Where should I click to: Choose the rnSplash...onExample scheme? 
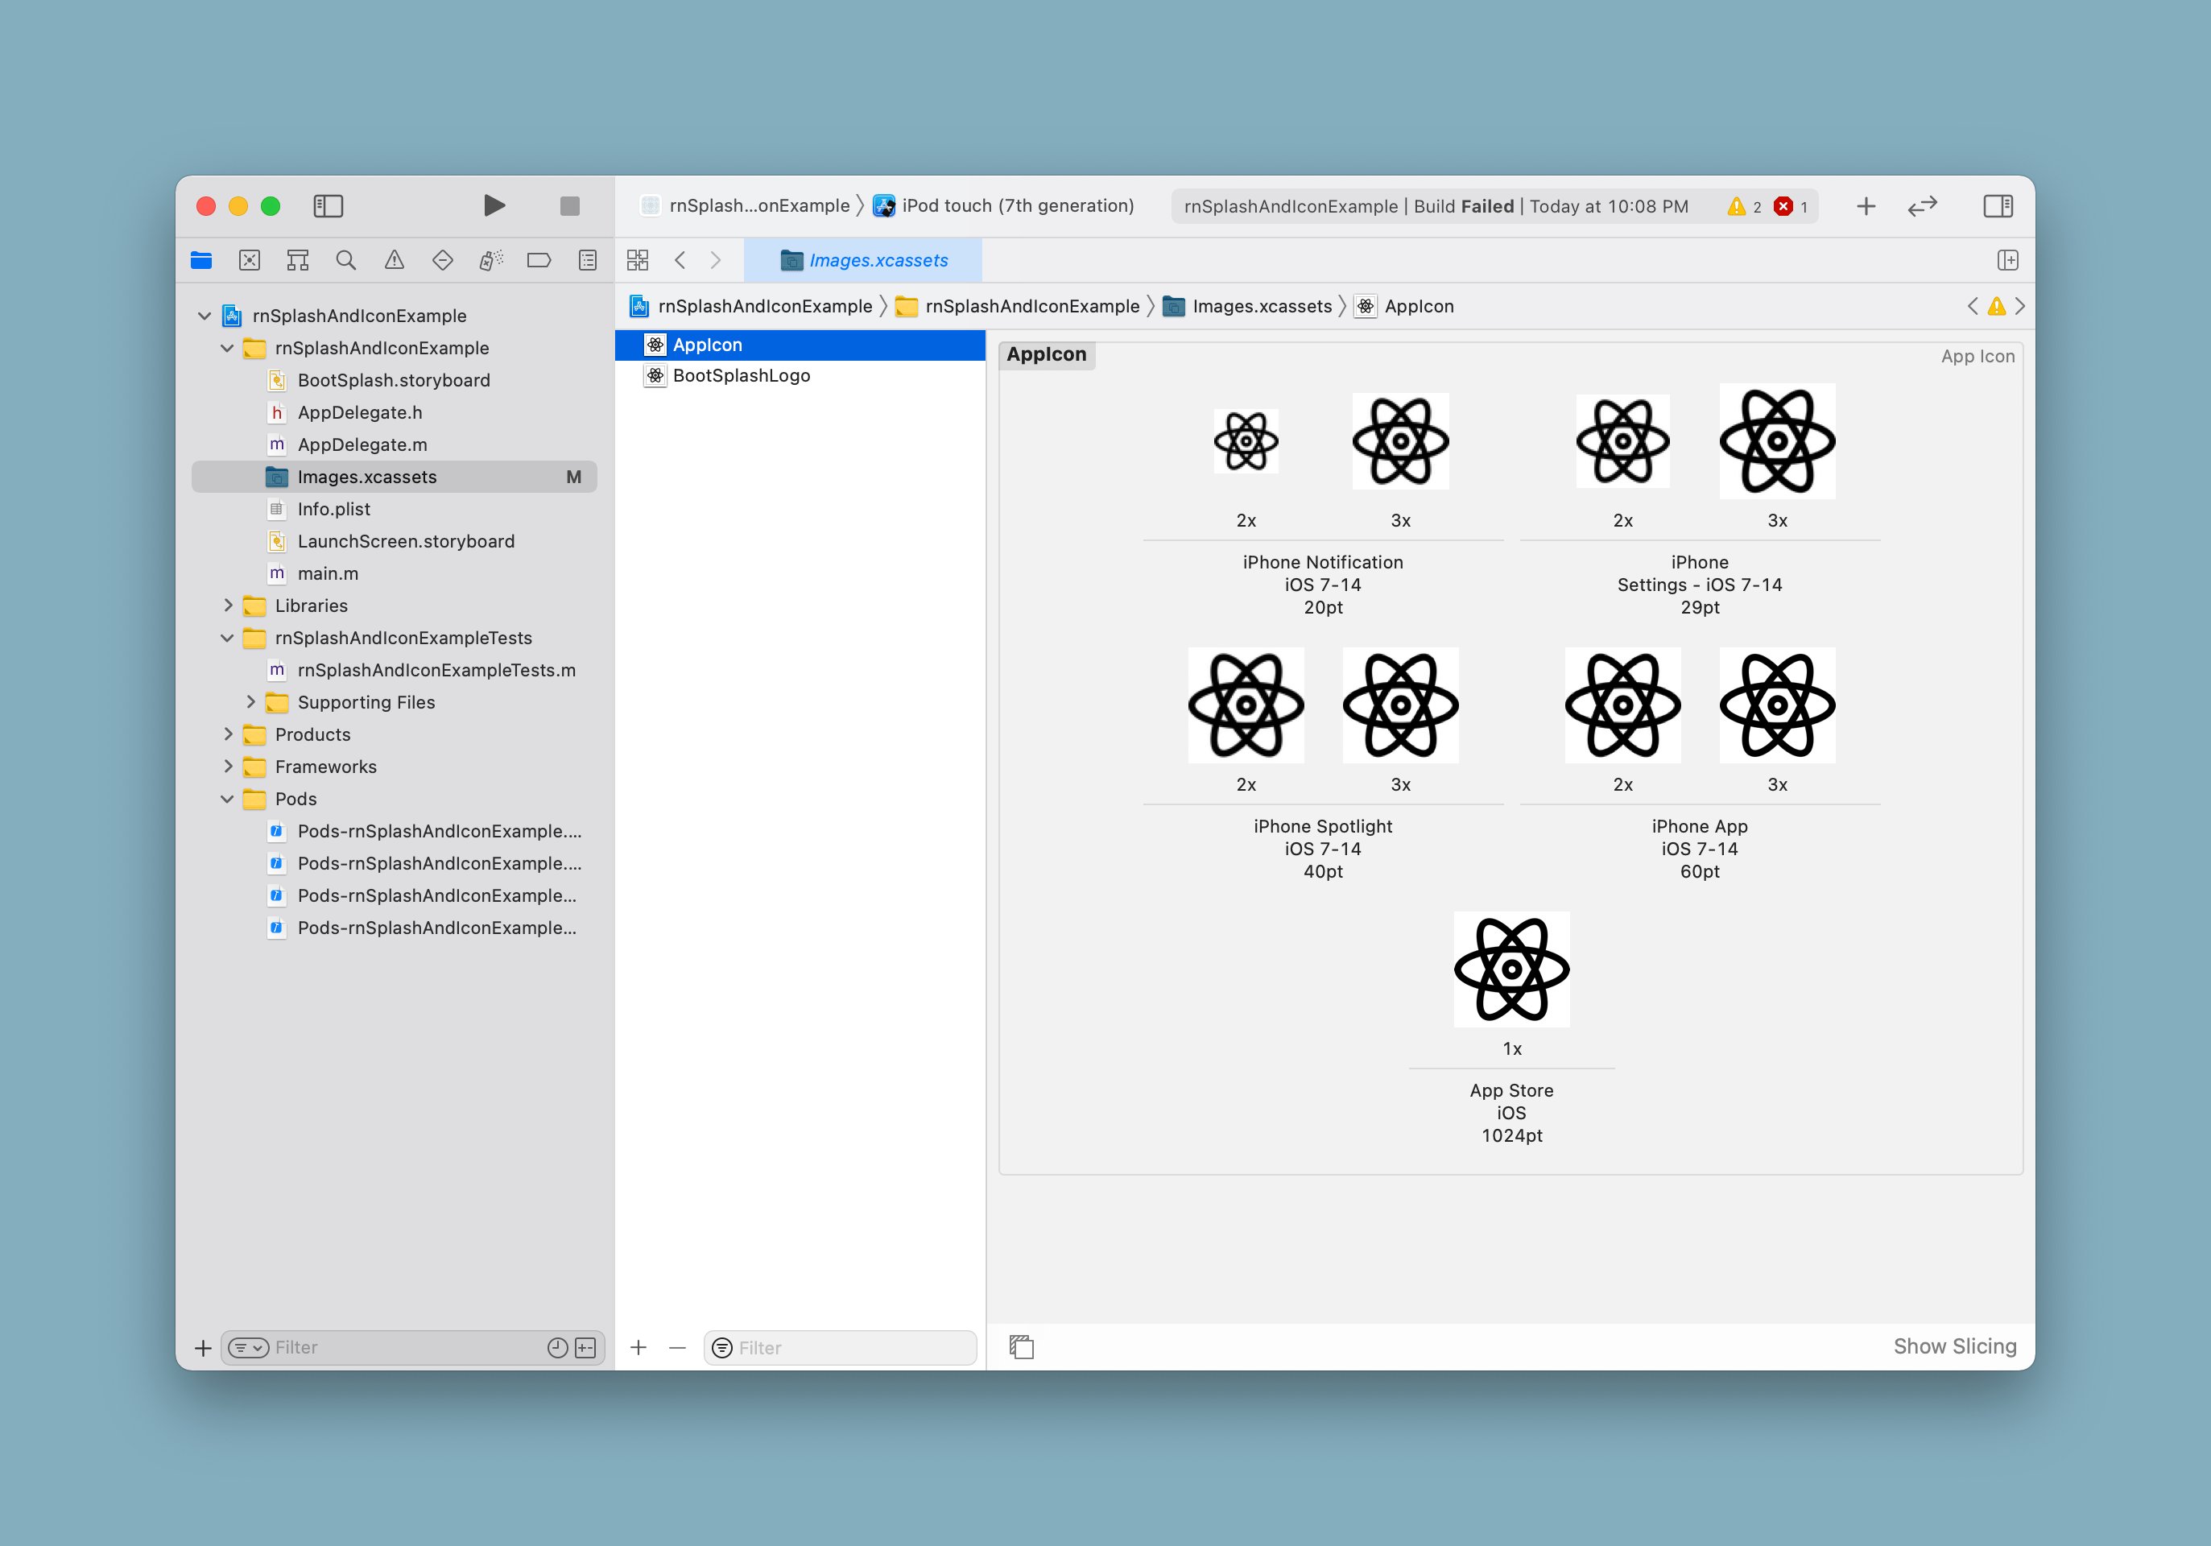[746, 205]
